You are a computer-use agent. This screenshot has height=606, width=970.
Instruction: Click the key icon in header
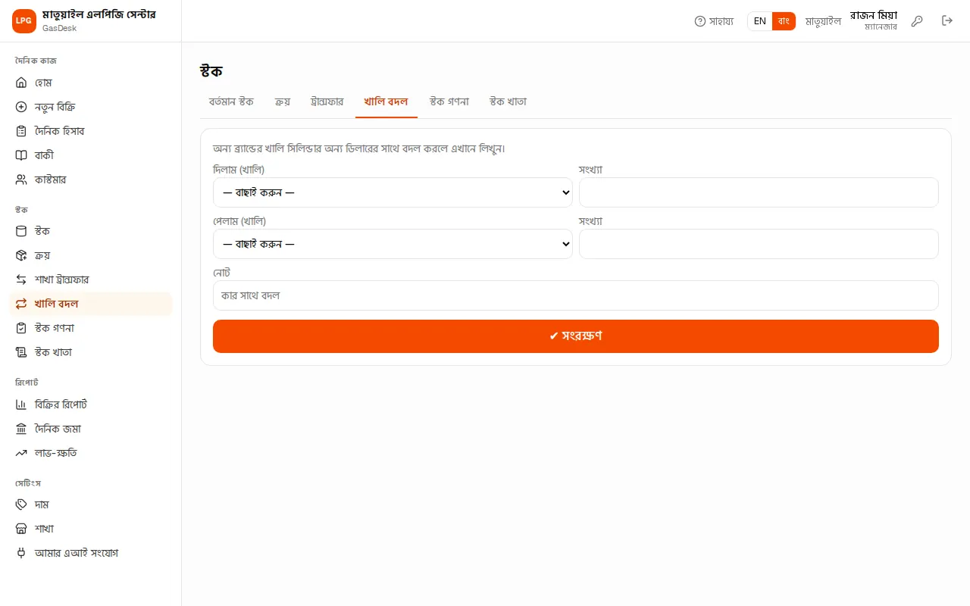coord(917,21)
